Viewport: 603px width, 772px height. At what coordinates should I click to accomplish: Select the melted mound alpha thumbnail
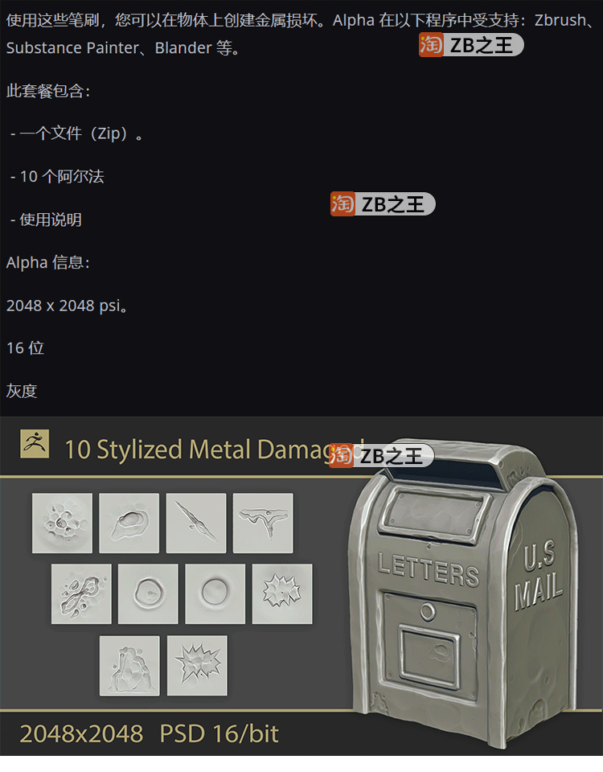point(129,666)
